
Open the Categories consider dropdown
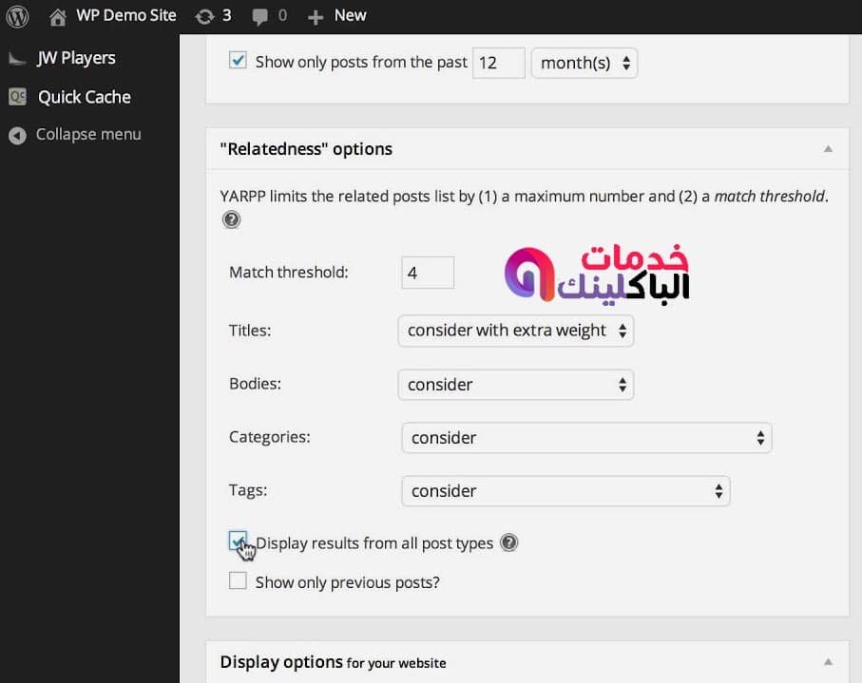click(x=586, y=437)
